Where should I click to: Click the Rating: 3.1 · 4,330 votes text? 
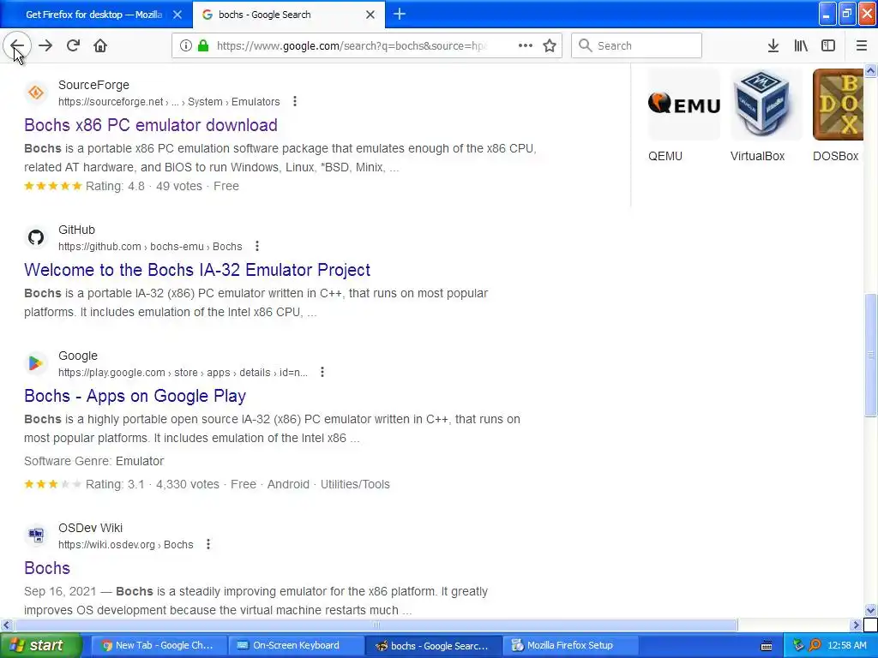click(153, 485)
